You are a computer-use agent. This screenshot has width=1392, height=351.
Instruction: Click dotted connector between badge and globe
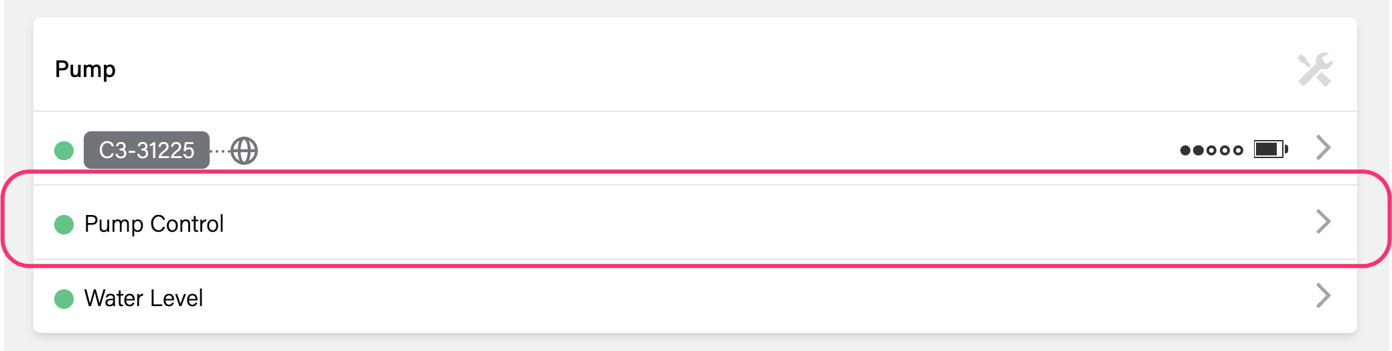click(x=220, y=151)
